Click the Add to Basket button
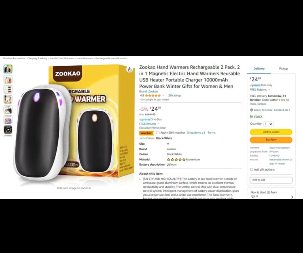 (x=271, y=132)
